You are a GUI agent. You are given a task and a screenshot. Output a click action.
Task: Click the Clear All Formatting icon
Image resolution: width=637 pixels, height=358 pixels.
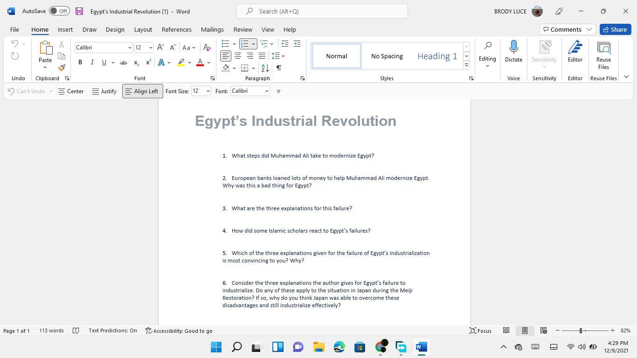point(207,48)
